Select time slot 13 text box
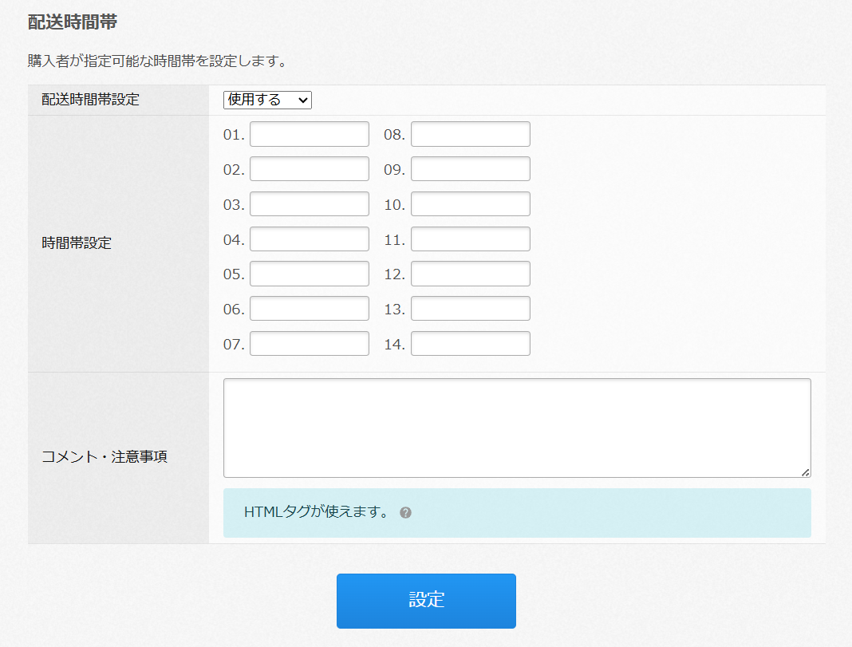This screenshot has width=852, height=647. pyautogui.click(x=470, y=309)
